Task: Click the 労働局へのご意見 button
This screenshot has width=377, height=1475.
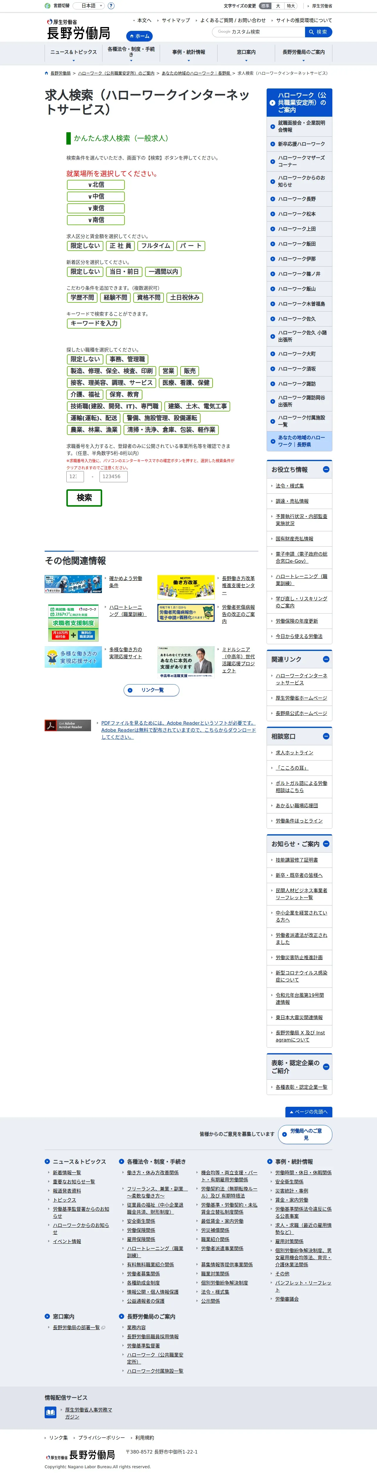Action: (x=305, y=1134)
